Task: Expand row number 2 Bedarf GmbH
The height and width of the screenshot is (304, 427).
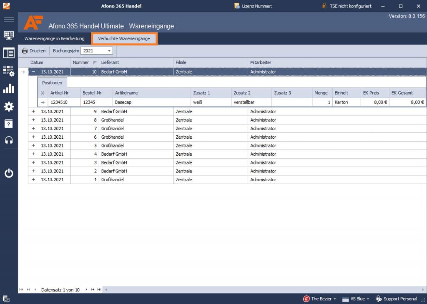Action: [x=33, y=171]
